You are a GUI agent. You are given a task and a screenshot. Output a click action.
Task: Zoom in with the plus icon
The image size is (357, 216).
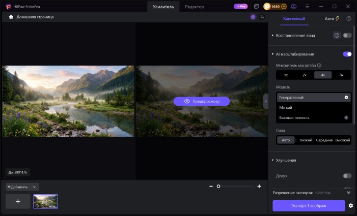(259, 186)
